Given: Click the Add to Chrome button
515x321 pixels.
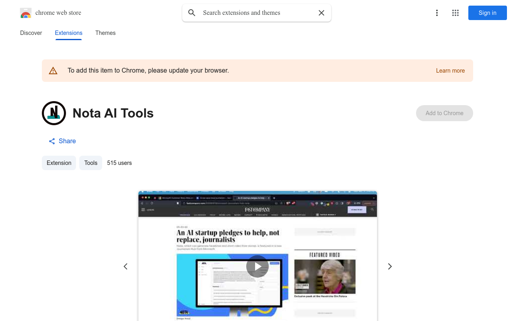Looking at the screenshot, I should click(x=445, y=113).
